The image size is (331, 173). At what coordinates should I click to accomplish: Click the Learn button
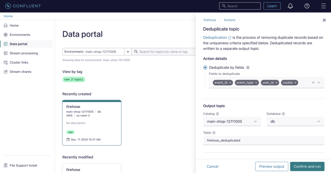point(272,6)
